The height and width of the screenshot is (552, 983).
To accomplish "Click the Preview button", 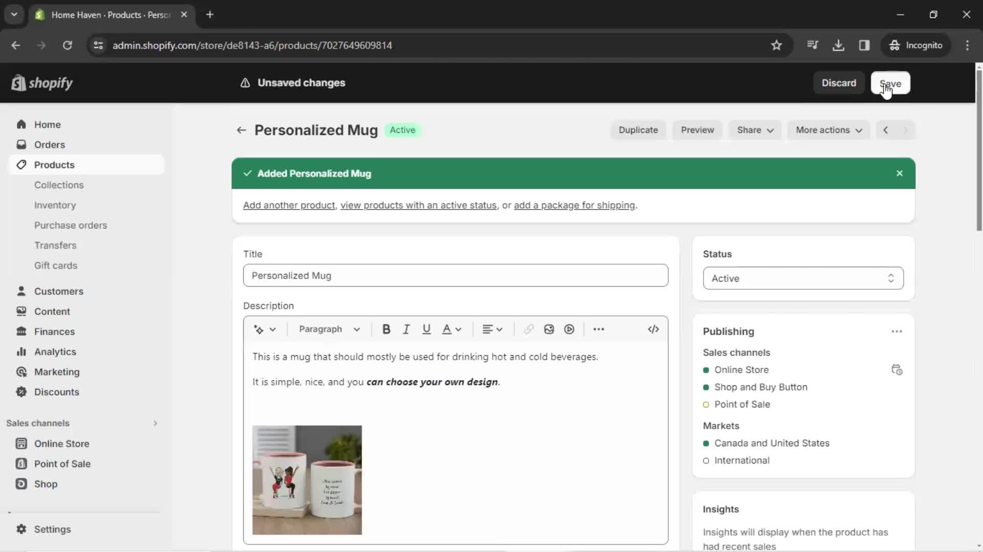I will tap(697, 129).
